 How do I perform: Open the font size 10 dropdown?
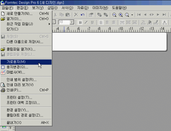point(72,22)
